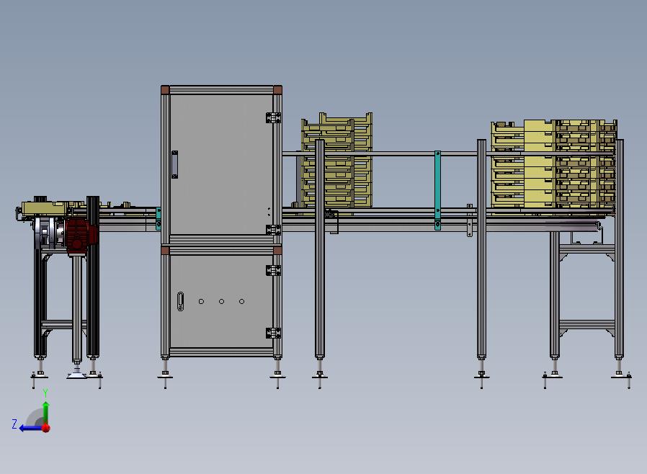Click the red origin ball of the axis triad
Viewport: 647px width, 474px height.
pos(46,428)
